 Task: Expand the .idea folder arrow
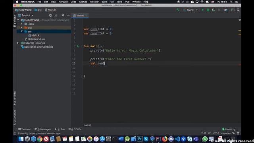(x=21, y=24)
